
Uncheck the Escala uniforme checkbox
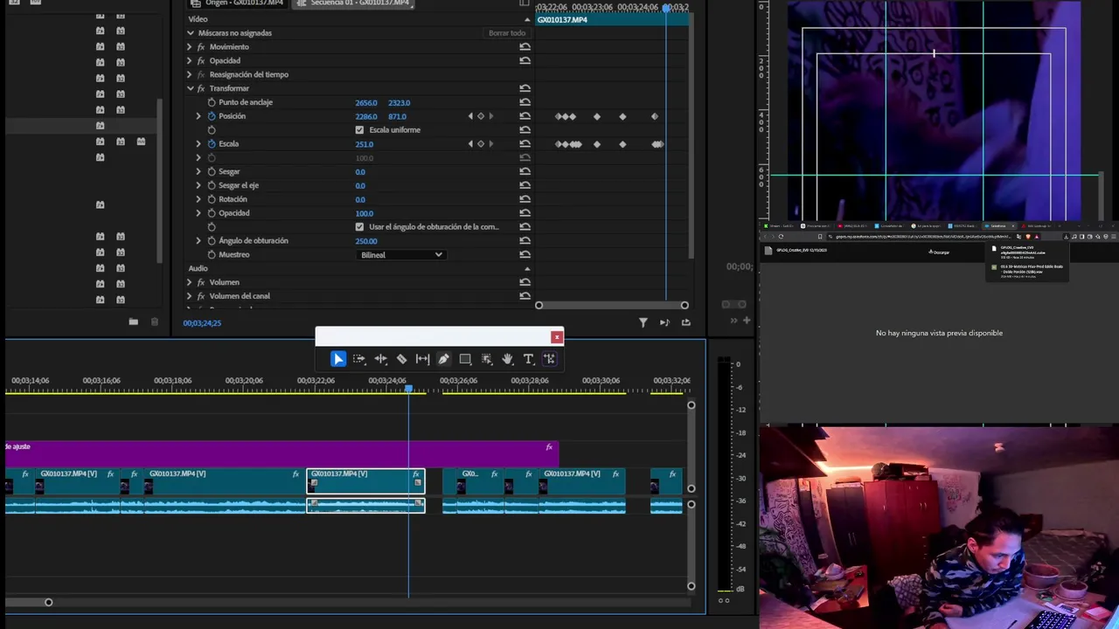pyautogui.click(x=359, y=130)
